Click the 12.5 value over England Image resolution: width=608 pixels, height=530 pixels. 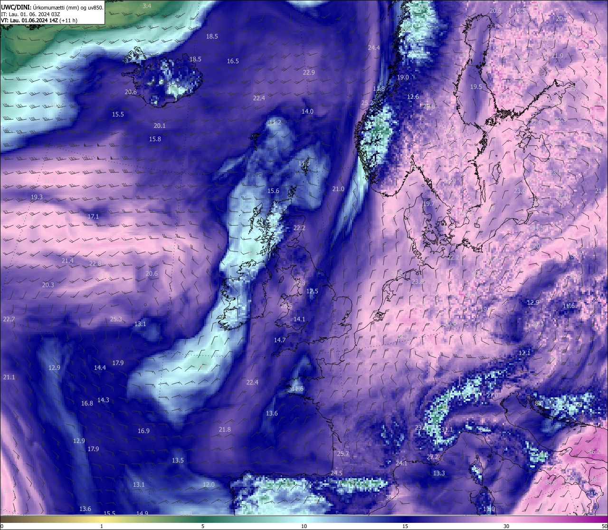(x=312, y=291)
